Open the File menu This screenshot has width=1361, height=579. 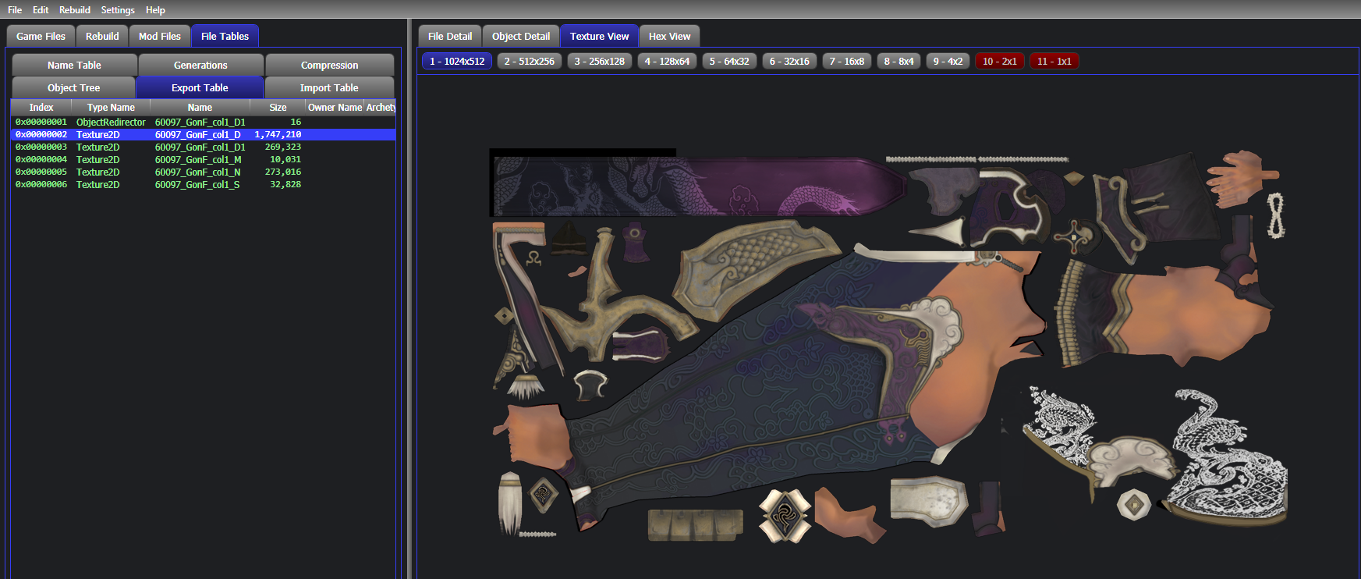pos(15,10)
